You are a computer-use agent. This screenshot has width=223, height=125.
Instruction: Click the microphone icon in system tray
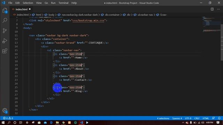click(x=191, y=123)
